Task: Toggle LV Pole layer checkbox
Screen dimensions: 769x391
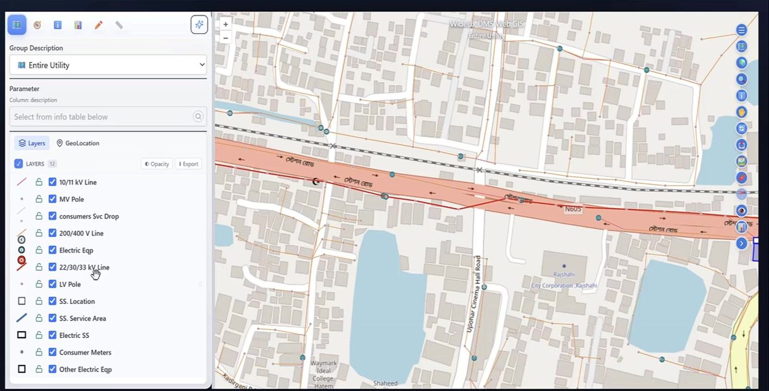Action: [53, 284]
